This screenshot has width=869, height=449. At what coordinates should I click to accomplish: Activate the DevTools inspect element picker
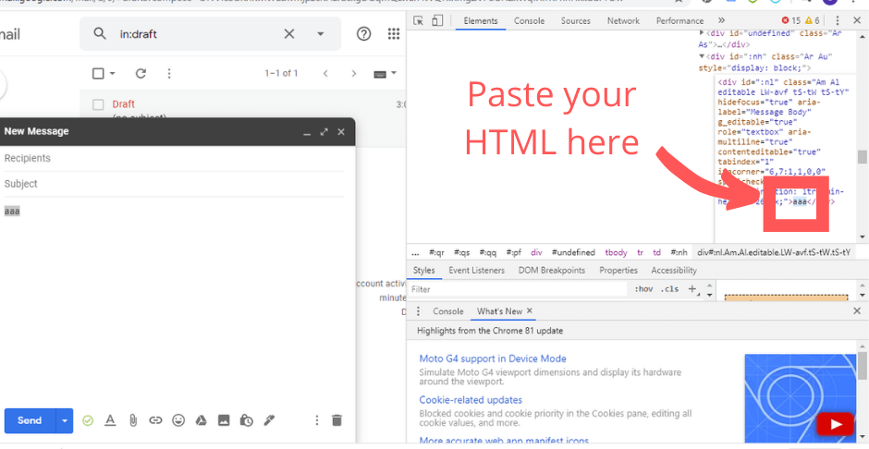(419, 20)
